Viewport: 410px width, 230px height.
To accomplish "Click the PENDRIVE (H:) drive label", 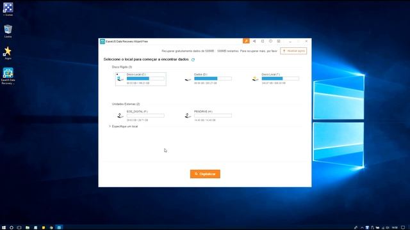I will coord(203,112).
